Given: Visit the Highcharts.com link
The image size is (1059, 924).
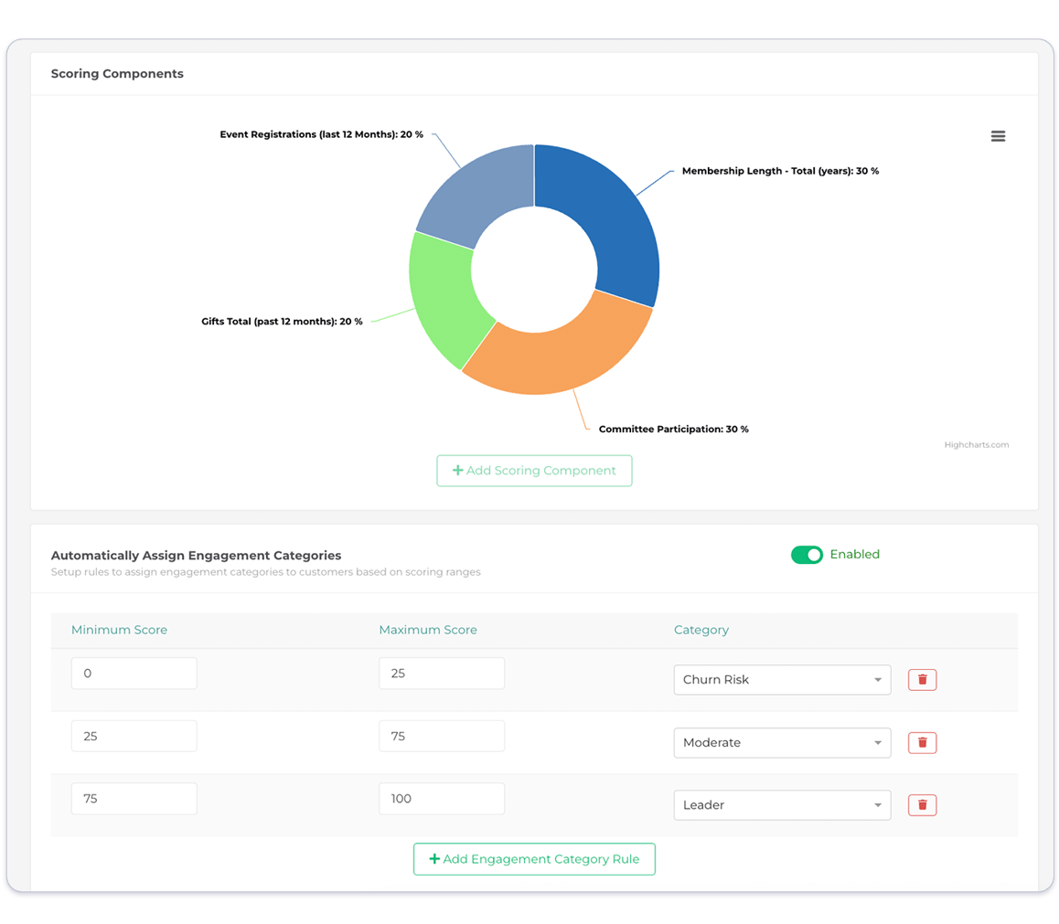Looking at the screenshot, I should [x=977, y=444].
